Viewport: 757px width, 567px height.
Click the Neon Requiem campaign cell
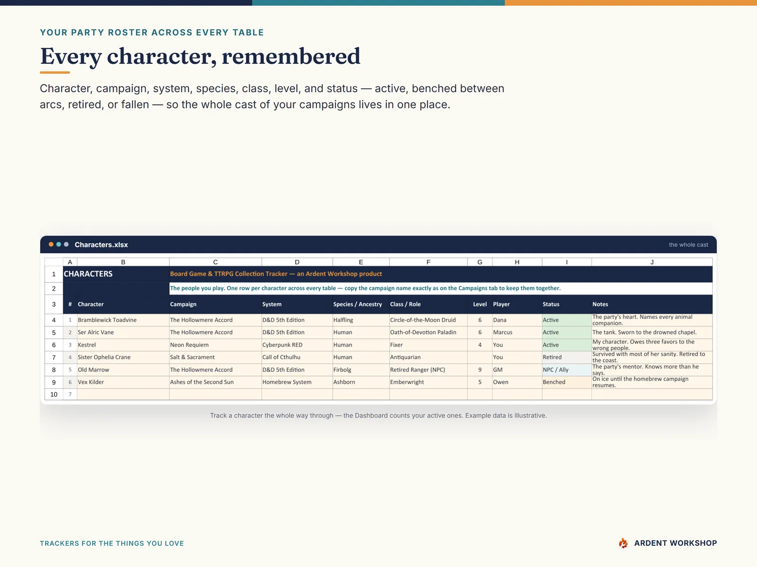[215, 345]
